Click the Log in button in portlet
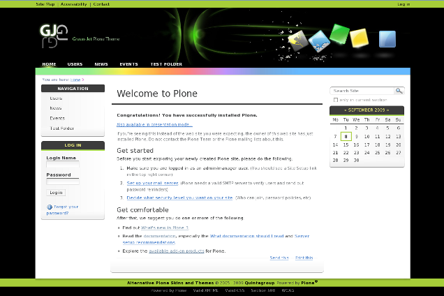 tap(56, 193)
